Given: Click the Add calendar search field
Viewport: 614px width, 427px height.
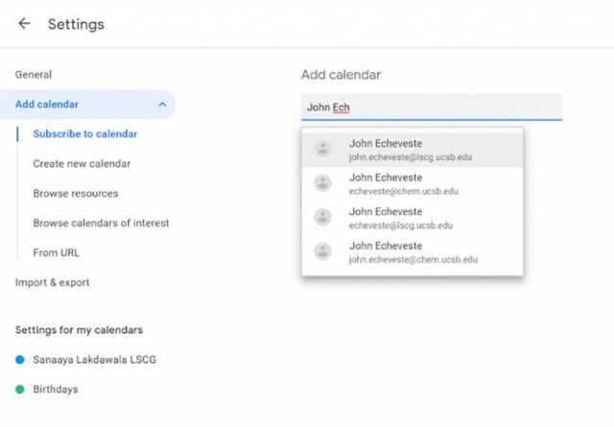Looking at the screenshot, I should coord(430,107).
